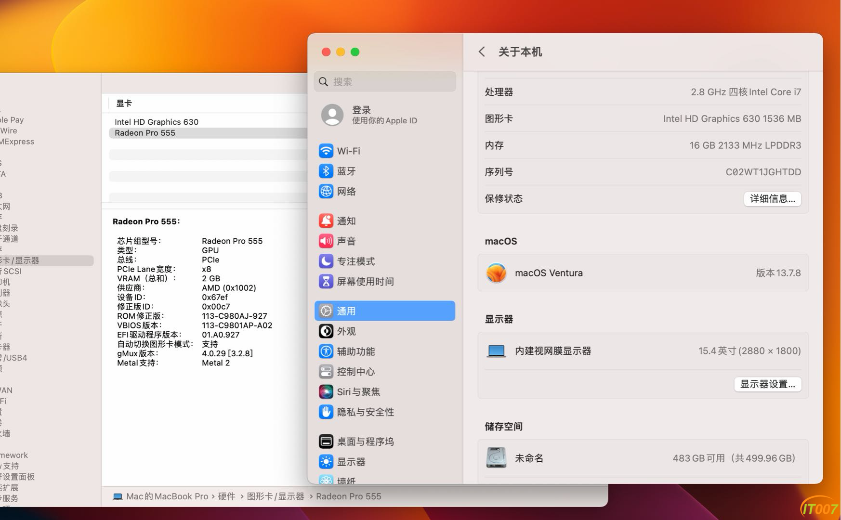Click VBIOS version 113-C9801AP-A02
841x520 pixels.
pyautogui.click(x=237, y=325)
